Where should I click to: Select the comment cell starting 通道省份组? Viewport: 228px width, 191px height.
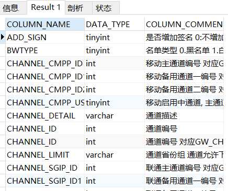184,155
